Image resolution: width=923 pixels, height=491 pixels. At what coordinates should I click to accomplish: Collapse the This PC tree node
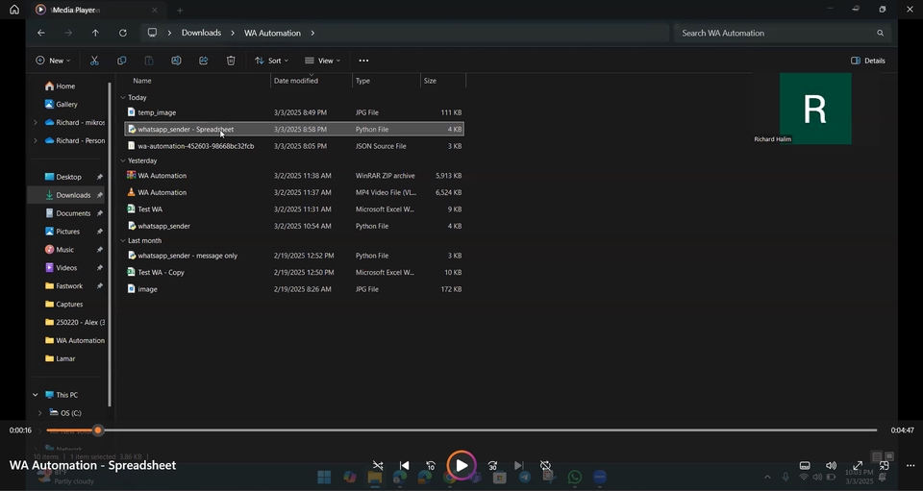coord(36,395)
